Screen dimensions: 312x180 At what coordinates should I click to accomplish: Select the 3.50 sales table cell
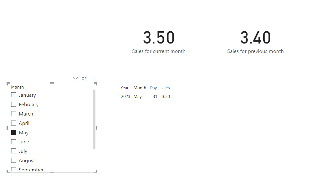point(166,96)
